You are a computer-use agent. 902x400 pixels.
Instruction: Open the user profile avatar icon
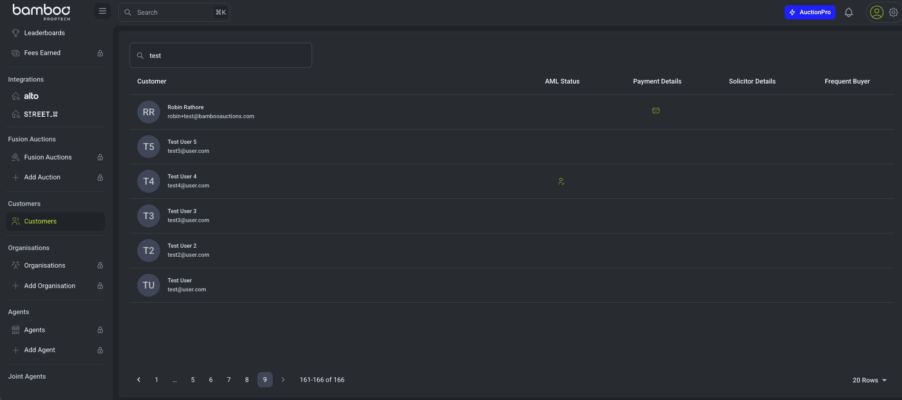coord(876,12)
